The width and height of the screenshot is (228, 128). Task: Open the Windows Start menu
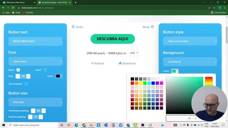[4, 125]
